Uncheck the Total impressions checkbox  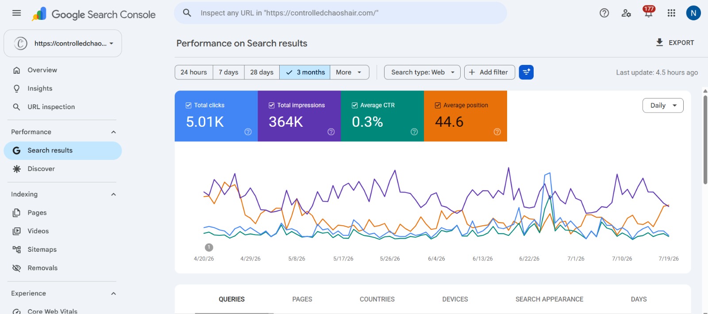pyautogui.click(x=272, y=105)
